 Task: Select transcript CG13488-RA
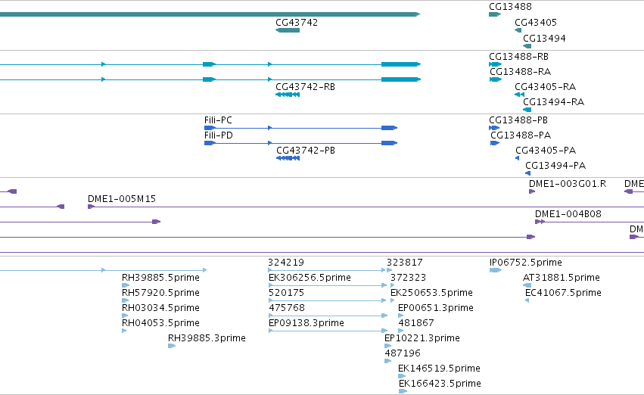tap(520, 72)
